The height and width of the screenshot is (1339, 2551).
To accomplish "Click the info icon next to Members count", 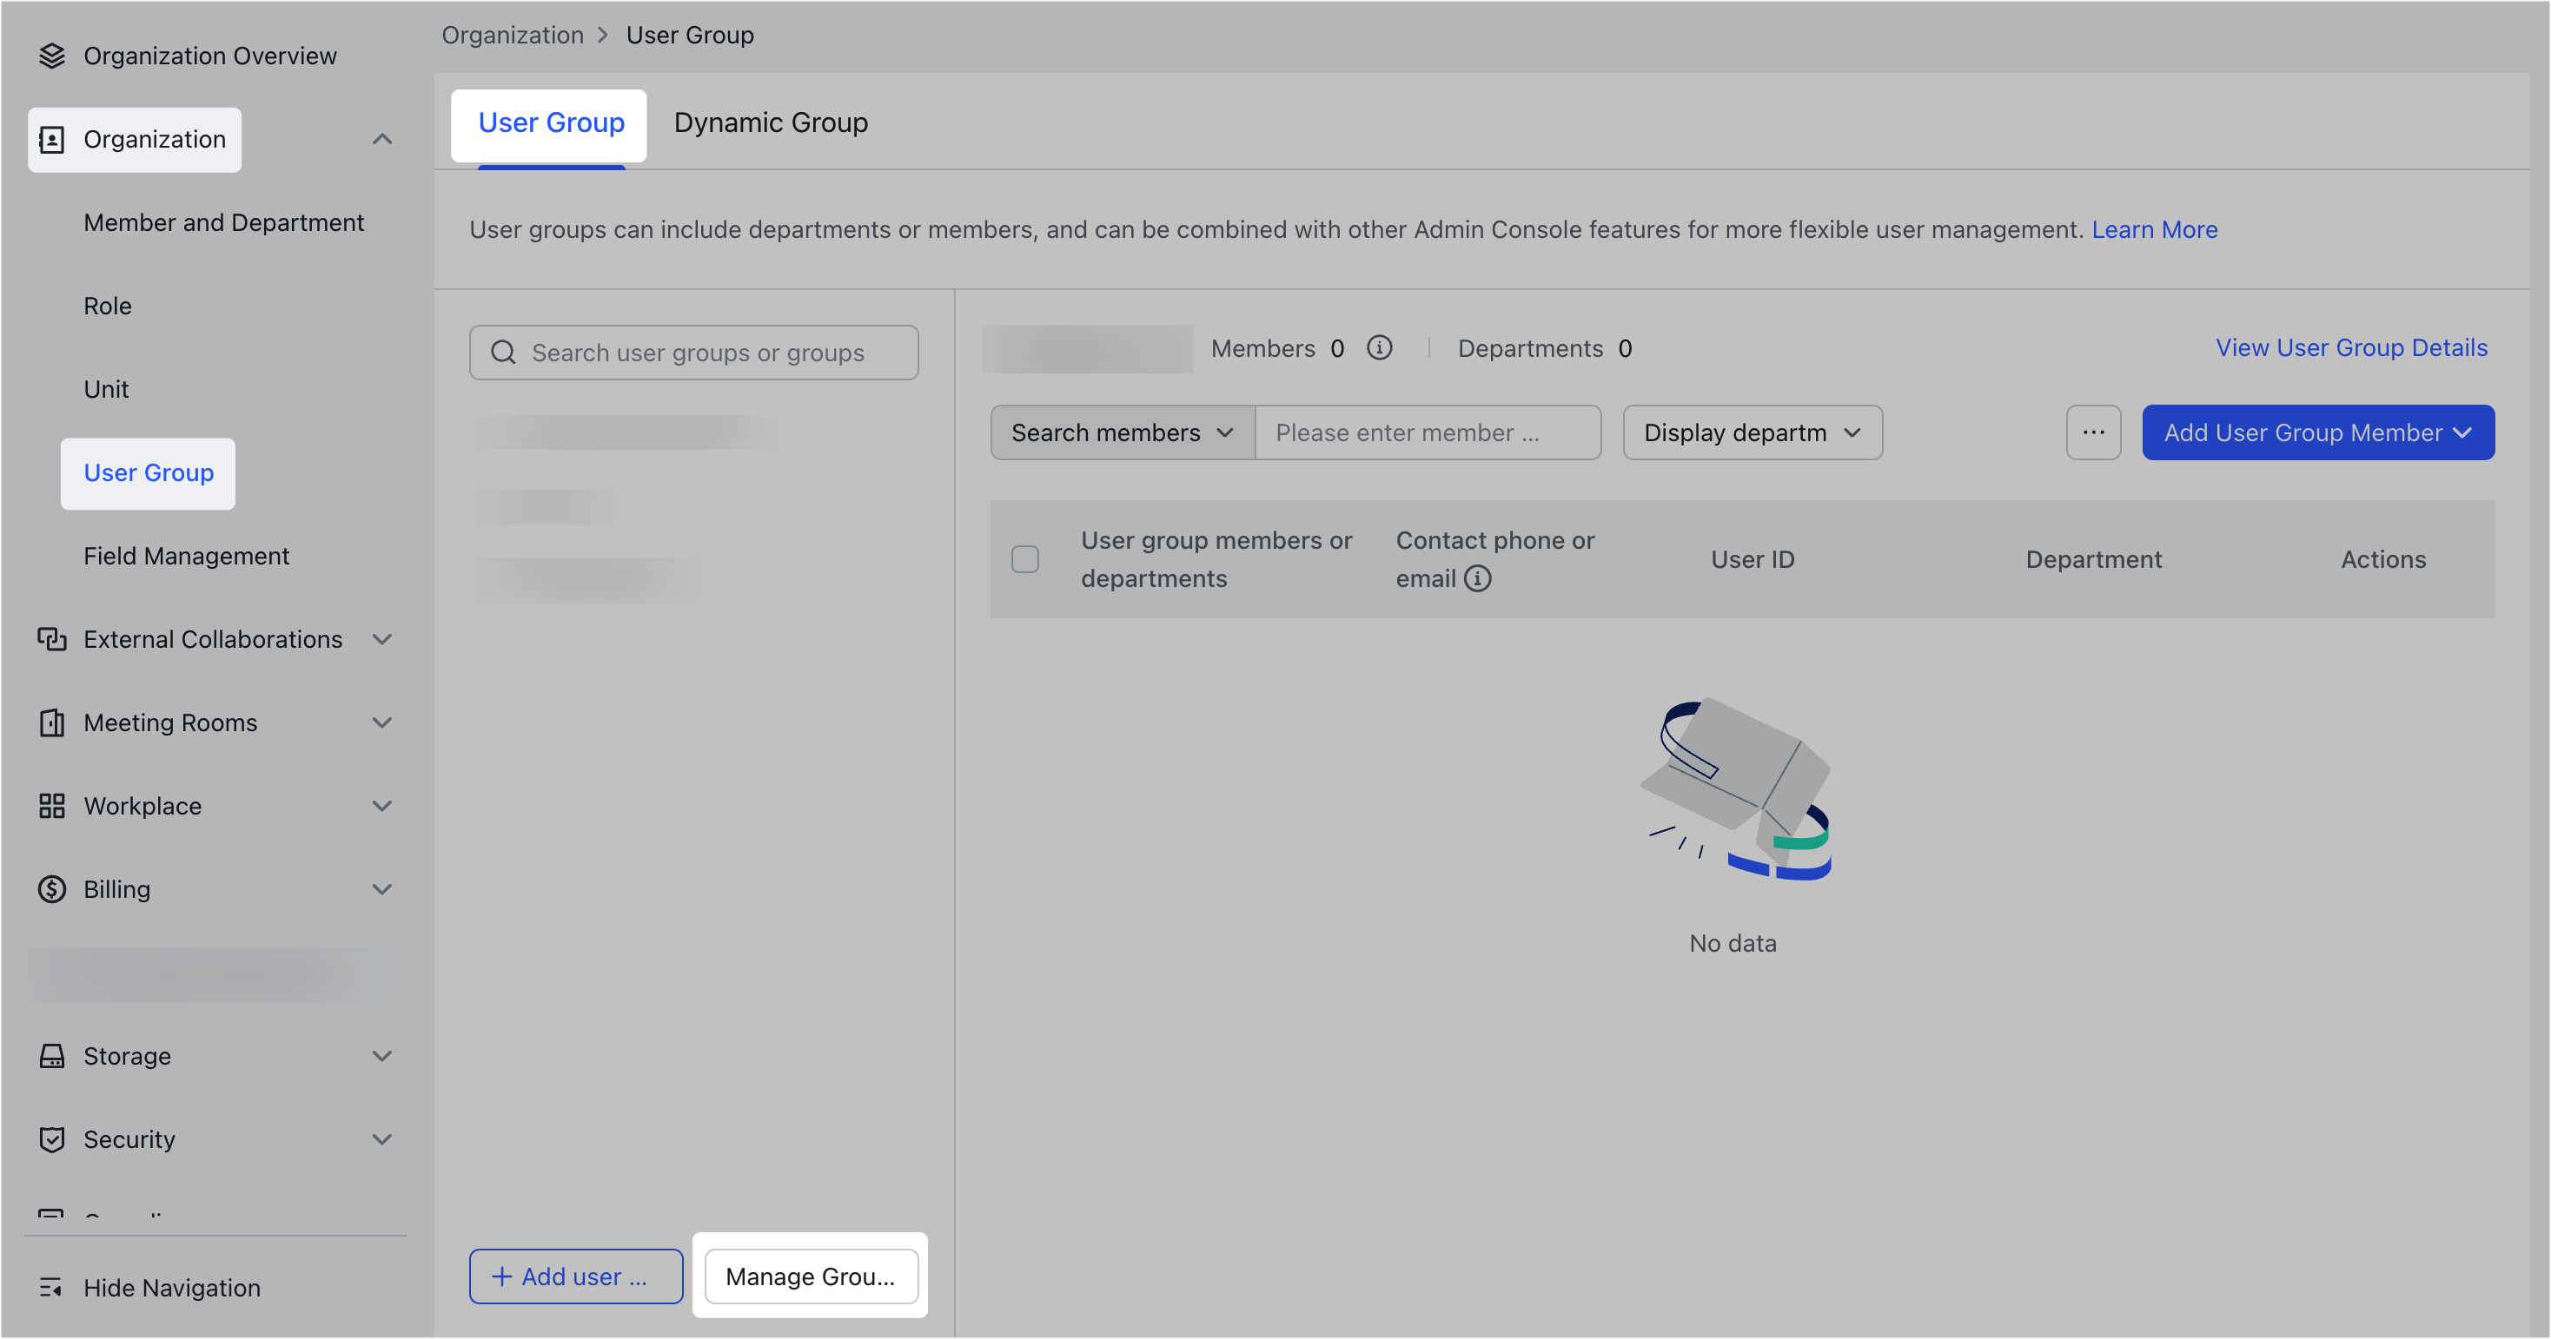I will coord(1379,348).
